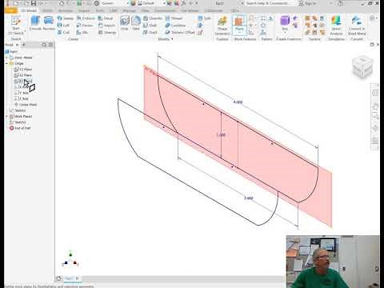Open the Help button in title bar
The width and height of the screenshot is (384, 288).
tap(341, 3)
